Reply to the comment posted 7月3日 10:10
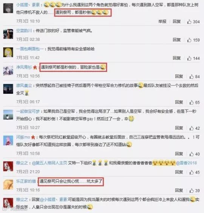 tap(176, 22)
